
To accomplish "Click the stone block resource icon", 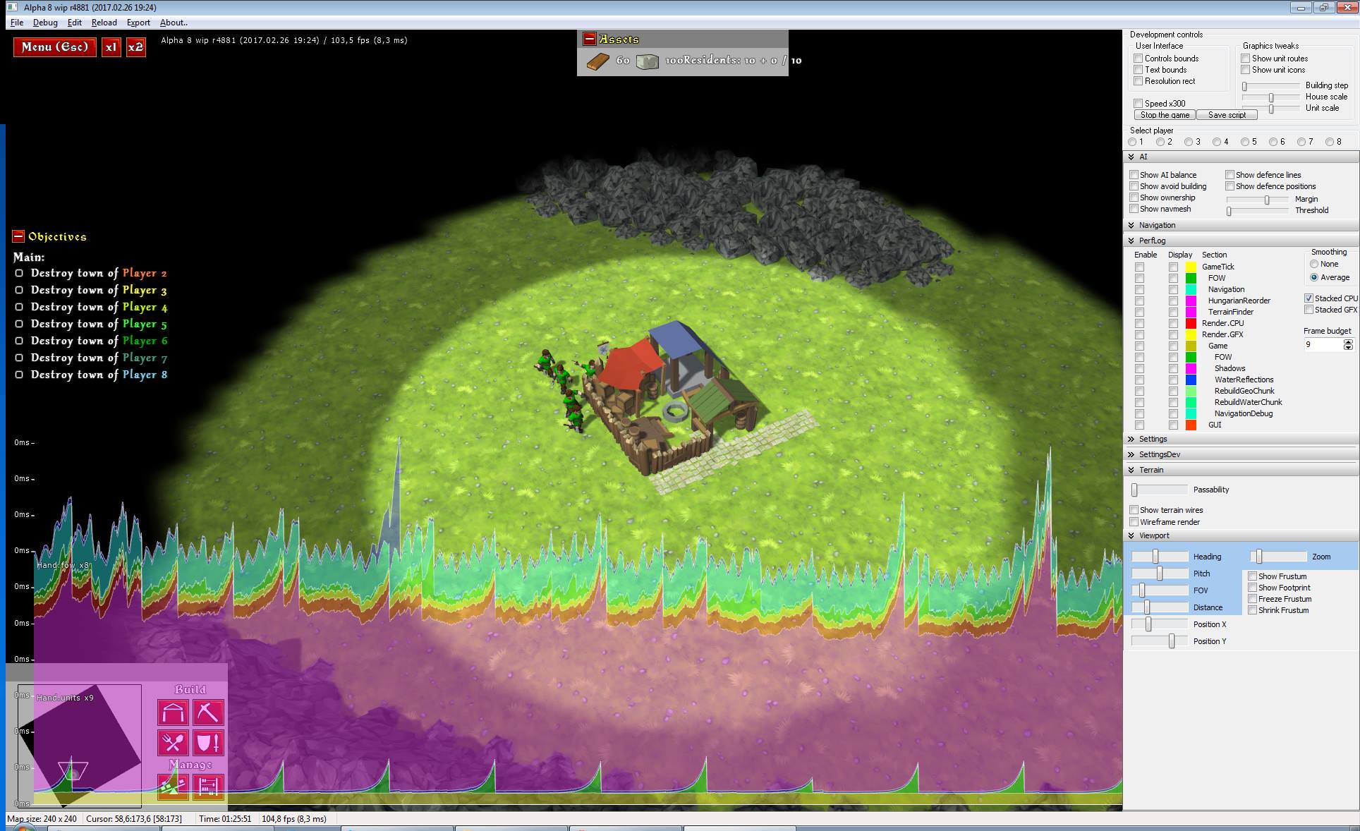I will (x=647, y=61).
